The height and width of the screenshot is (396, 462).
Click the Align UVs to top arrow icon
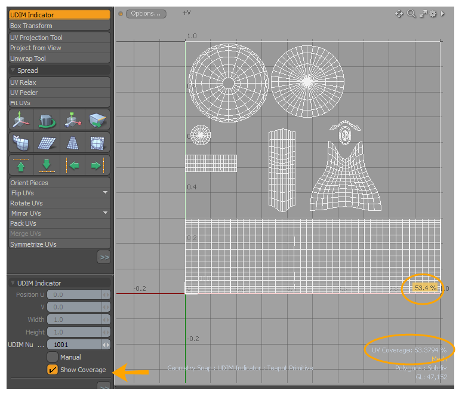point(21,165)
